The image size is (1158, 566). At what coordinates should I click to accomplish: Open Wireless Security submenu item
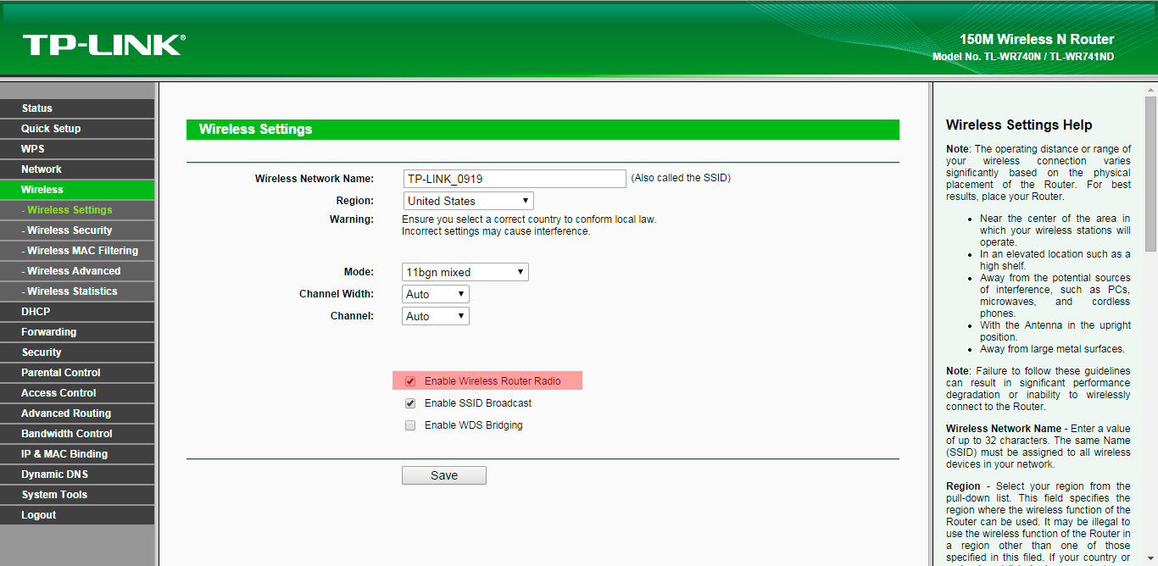[x=77, y=230]
